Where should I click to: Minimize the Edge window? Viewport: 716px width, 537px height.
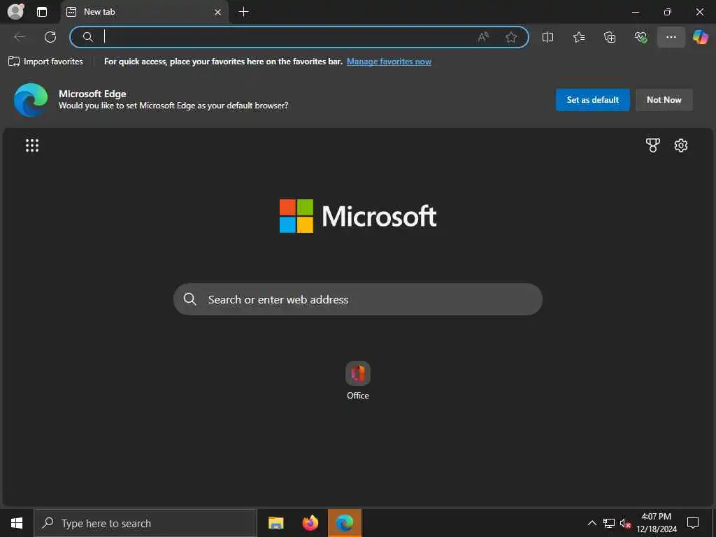click(636, 12)
